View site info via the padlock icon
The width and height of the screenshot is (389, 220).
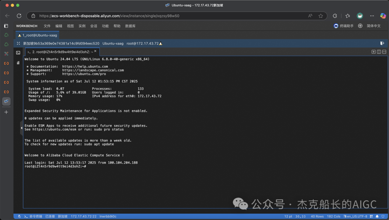point(33,16)
